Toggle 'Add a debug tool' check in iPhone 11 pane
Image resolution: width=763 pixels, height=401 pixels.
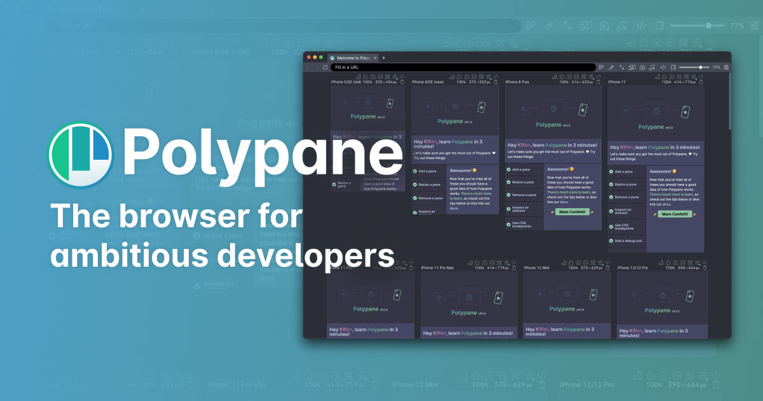pyautogui.click(x=611, y=241)
